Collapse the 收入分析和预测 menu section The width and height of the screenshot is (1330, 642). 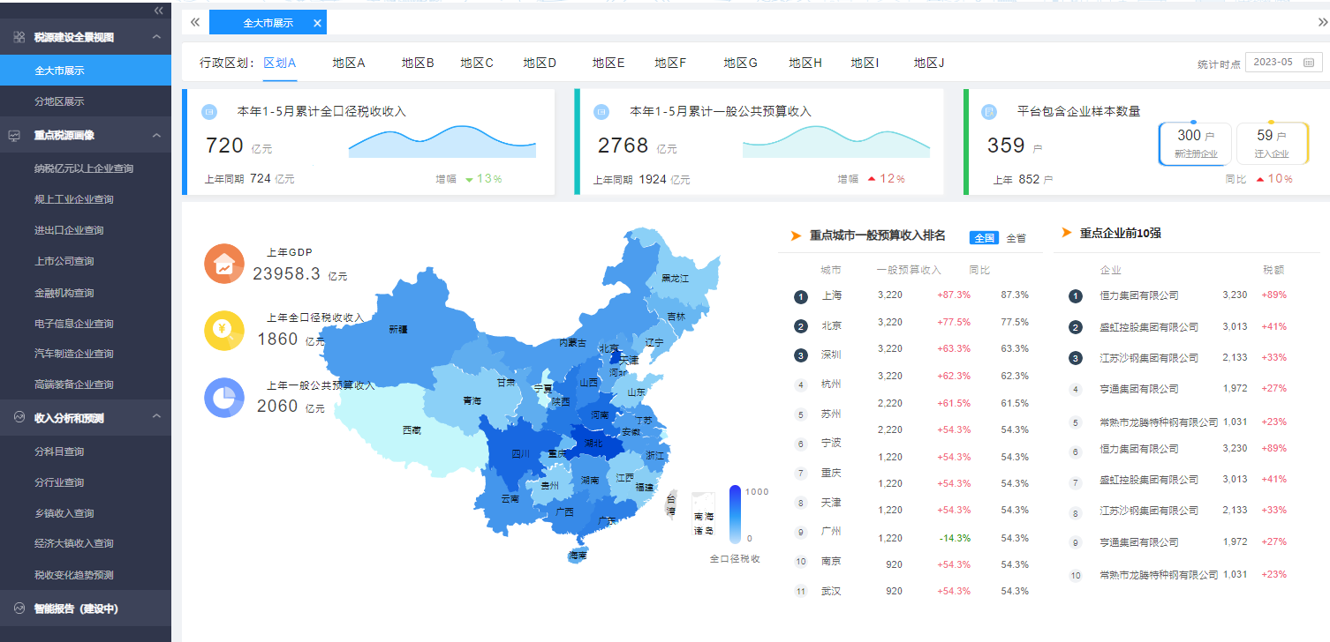[156, 417]
